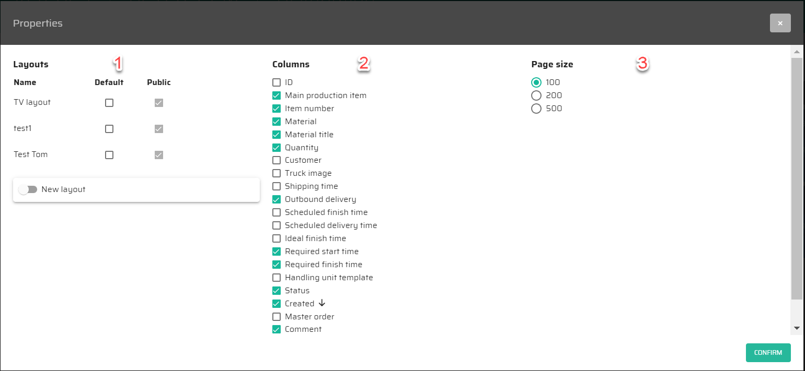The height and width of the screenshot is (371, 805).
Task: Check the Master order column
Action: pyautogui.click(x=277, y=317)
